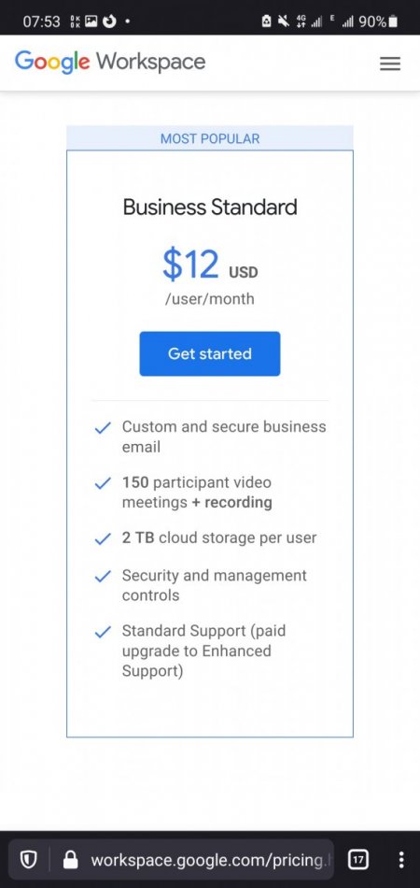This screenshot has height=888, width=420.
Task: Open the tab switcher showing 17 tabs
Action: [357, 860]
